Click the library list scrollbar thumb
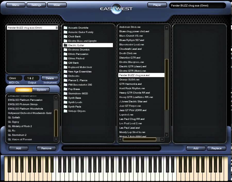 pyautogui.click(x=56, y=123)
